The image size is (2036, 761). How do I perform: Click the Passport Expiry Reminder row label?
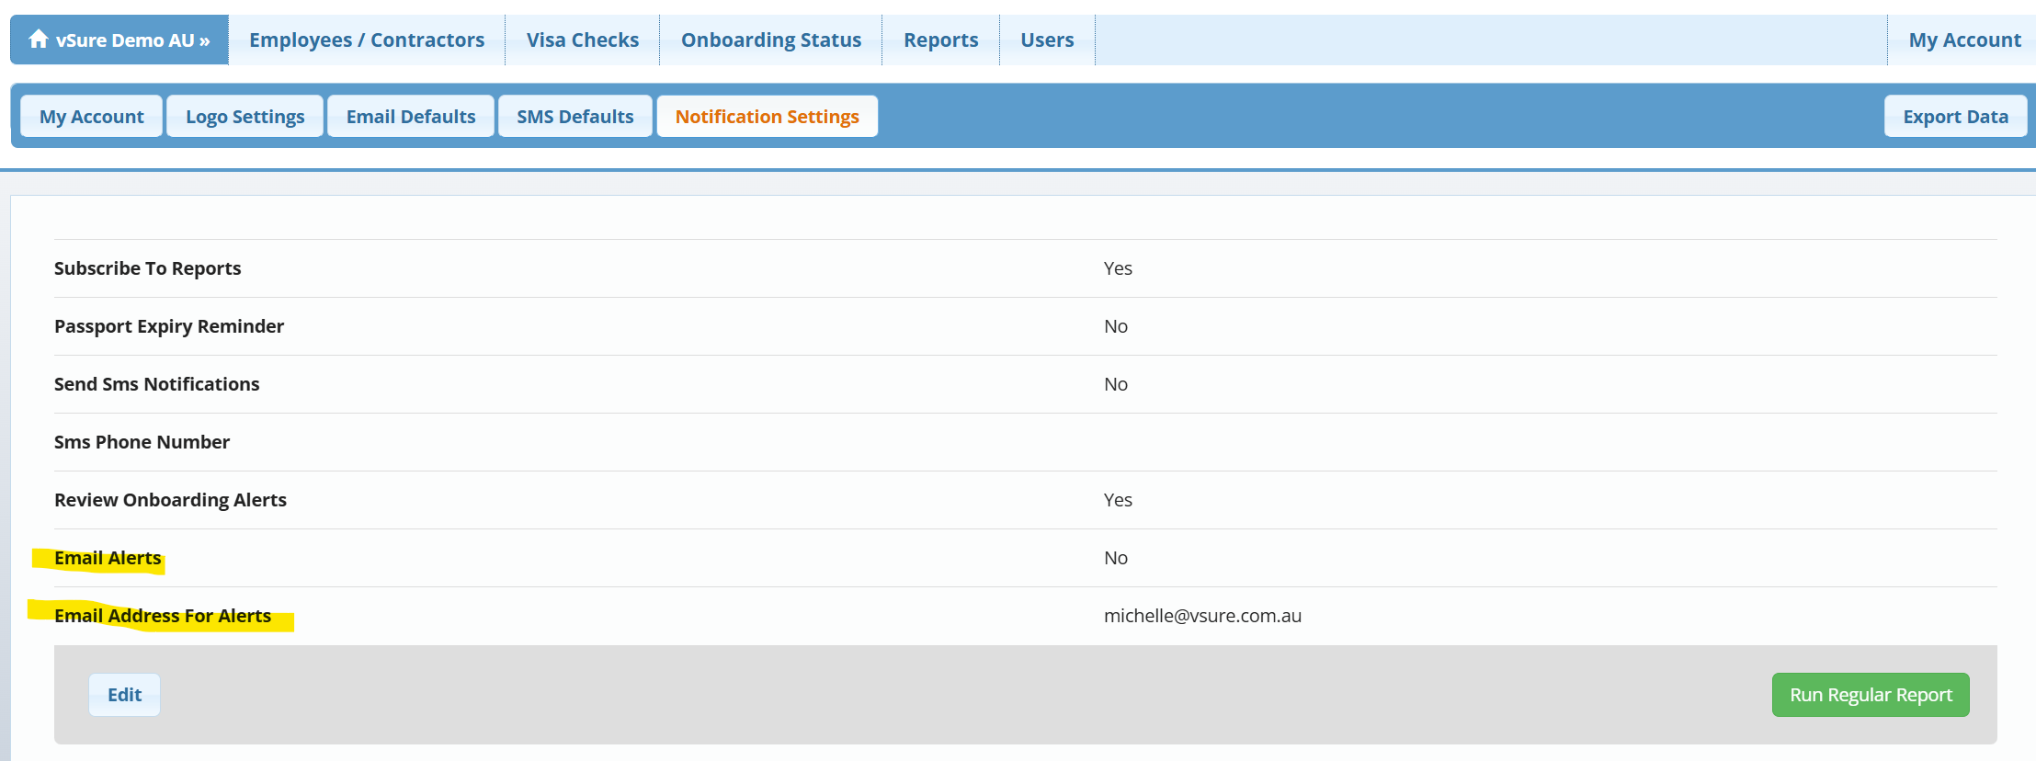169,326
